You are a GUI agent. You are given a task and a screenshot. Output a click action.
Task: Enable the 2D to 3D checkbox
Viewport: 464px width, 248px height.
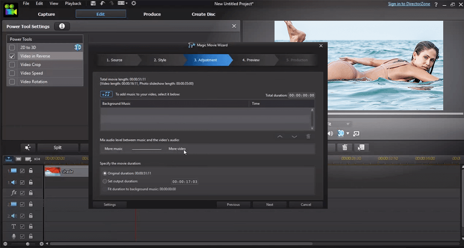(x=12, y=47)
